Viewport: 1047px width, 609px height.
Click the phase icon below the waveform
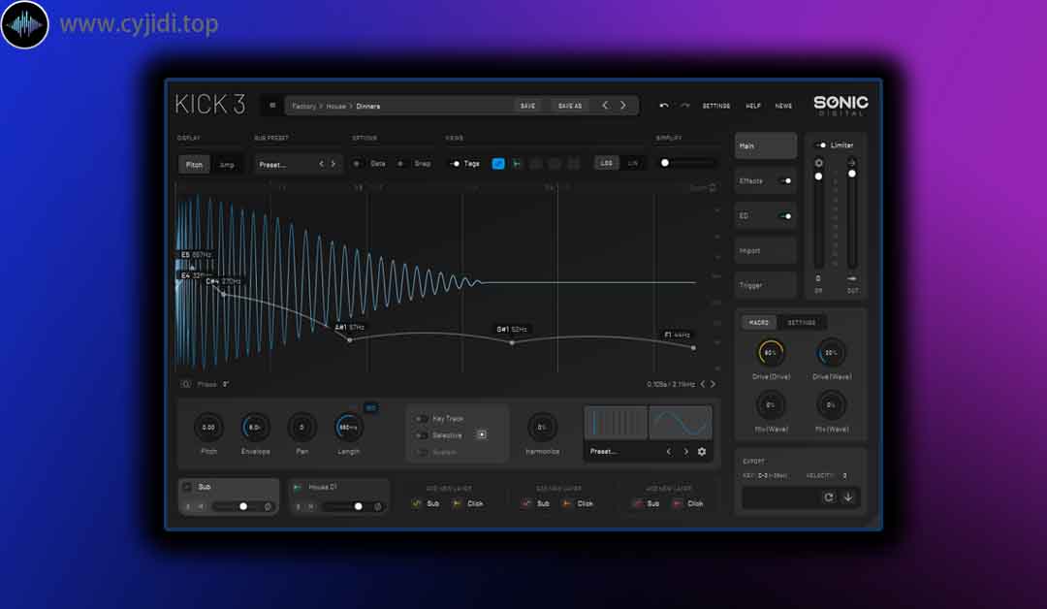coord(186,384)
